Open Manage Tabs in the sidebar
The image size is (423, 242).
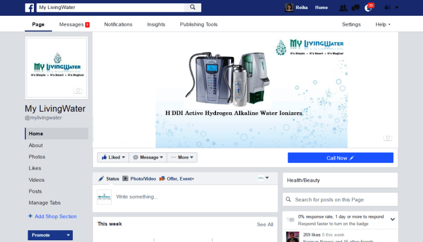coord(45,203)
